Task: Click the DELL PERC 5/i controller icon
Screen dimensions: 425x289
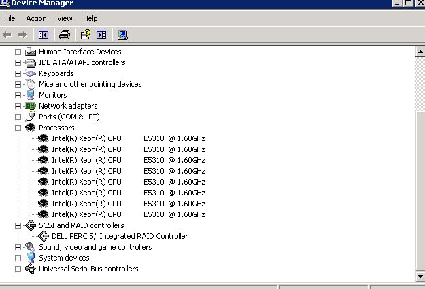Action: [x=44, y=236]
